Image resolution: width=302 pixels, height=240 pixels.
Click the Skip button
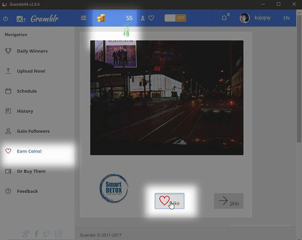229,201
